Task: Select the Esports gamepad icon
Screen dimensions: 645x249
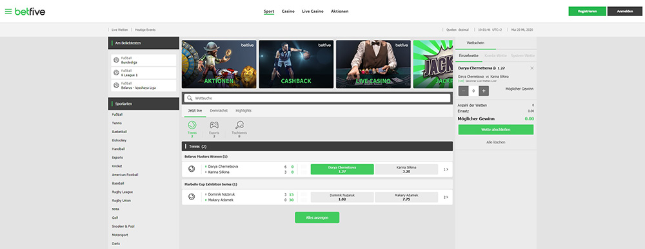Action: (214, 125)
